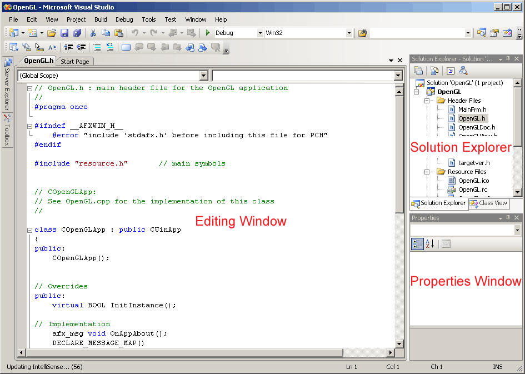Collapse the Resource Files folder node

click(x=427, y=172)
